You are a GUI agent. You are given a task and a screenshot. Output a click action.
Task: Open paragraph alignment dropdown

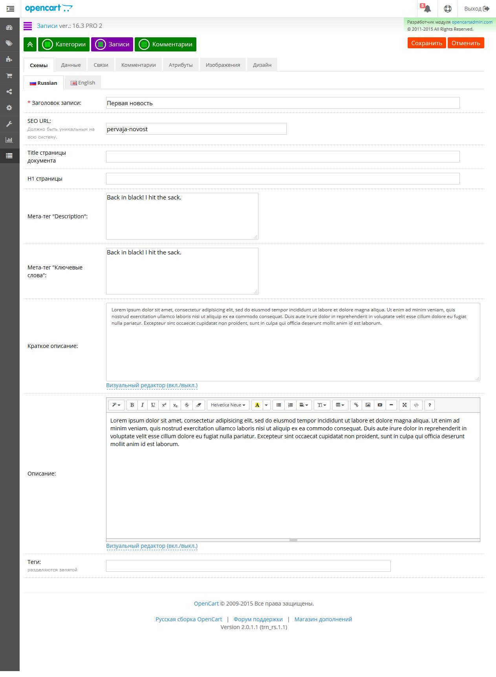point(304,405)
